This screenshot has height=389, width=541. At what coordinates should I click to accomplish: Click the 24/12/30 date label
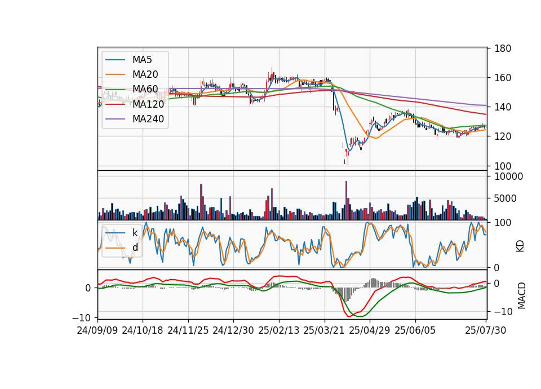(233, 330)
